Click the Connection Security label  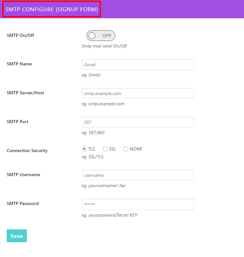coord(27,150)
